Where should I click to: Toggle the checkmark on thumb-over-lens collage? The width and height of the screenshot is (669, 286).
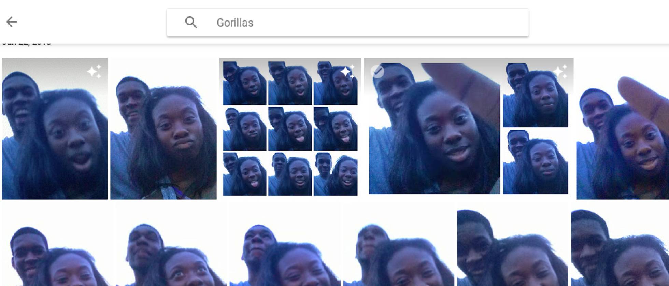pyautogui.click(x=377, y=71)
